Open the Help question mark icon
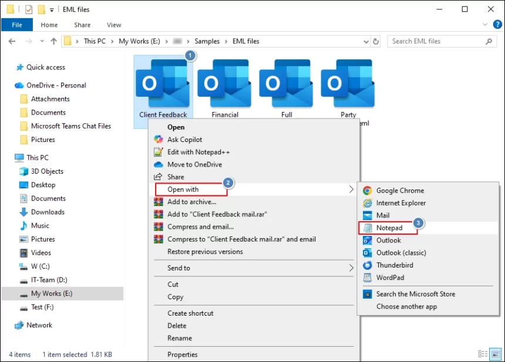The width and height of the screenshot is (505, 362). click(497, 25)
